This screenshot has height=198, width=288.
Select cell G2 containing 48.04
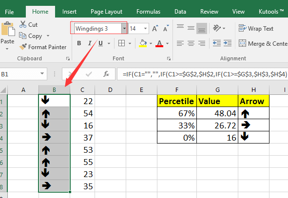click(217, 113)
